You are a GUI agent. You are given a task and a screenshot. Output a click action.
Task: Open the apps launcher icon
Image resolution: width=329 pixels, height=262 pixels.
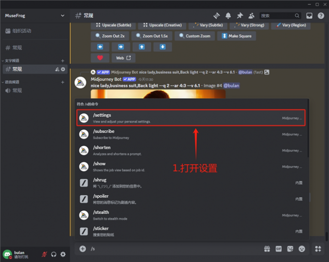coord(318,249)
